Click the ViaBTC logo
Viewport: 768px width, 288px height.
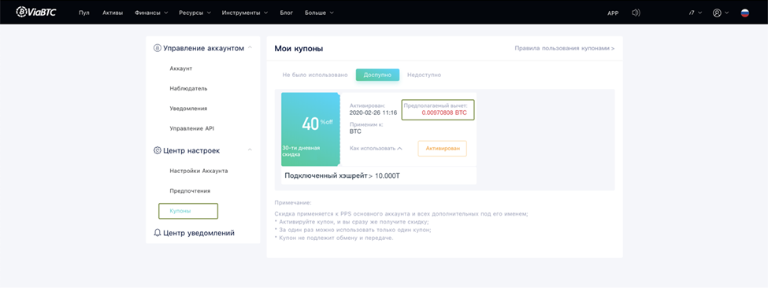[35, 12]
